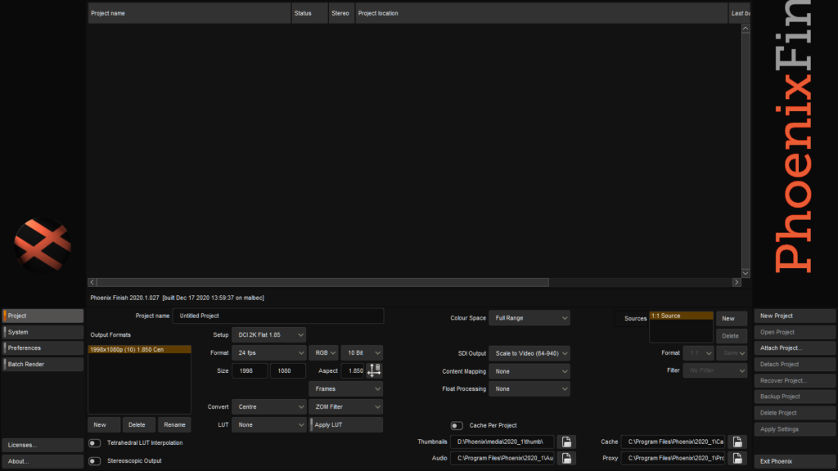Click the Project location column header
838x471 pixels.
542,13
